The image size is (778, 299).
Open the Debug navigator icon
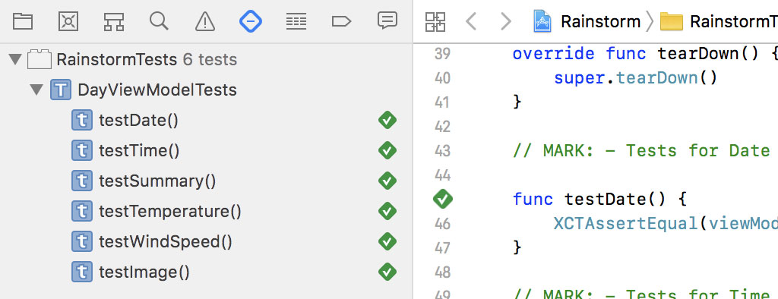(x=296, y=21)
